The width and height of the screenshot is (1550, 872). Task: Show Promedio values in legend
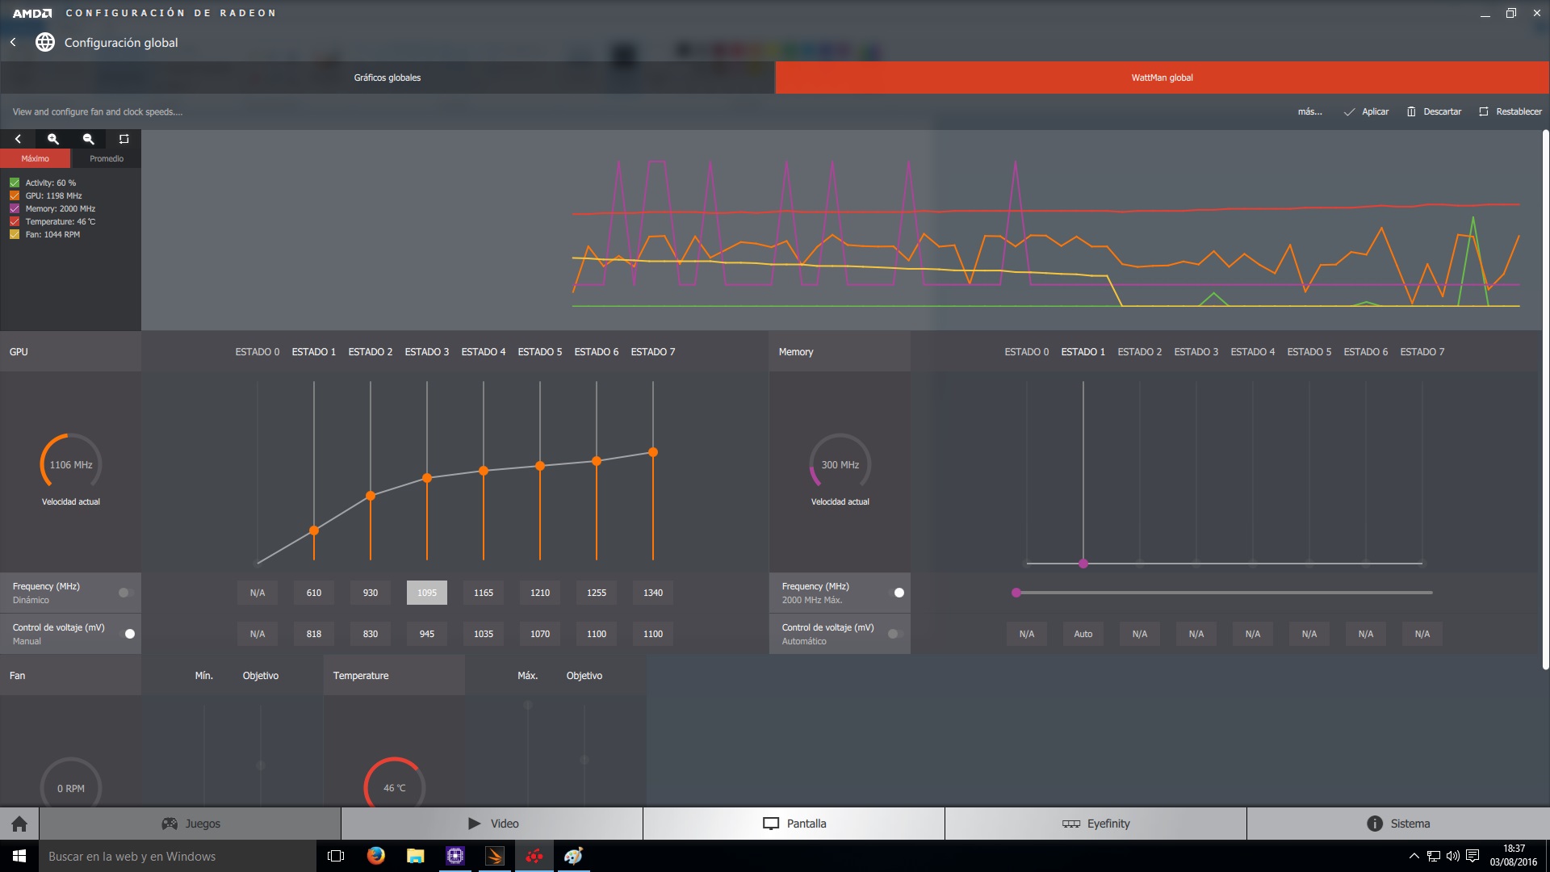[106, 158]
